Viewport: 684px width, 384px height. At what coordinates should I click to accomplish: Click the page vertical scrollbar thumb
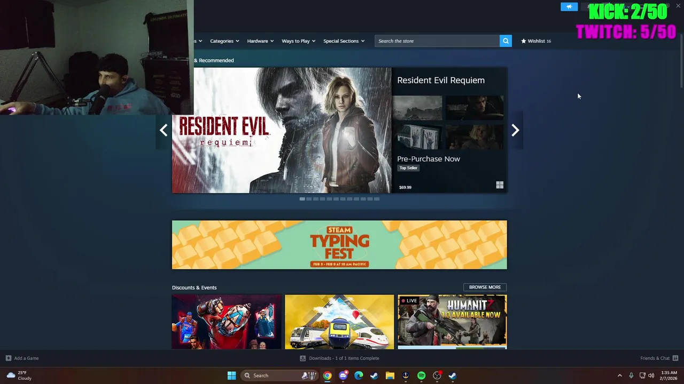681,61
